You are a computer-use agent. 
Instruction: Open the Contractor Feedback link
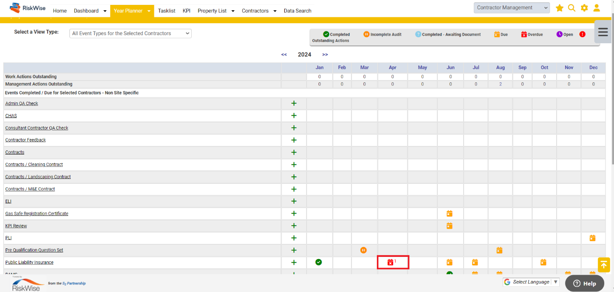25,140
